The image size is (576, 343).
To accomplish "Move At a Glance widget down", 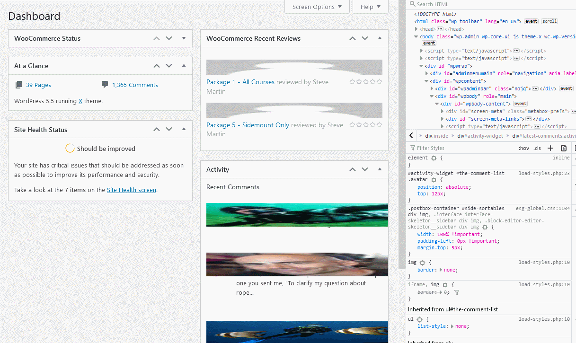I will point(169,66).
